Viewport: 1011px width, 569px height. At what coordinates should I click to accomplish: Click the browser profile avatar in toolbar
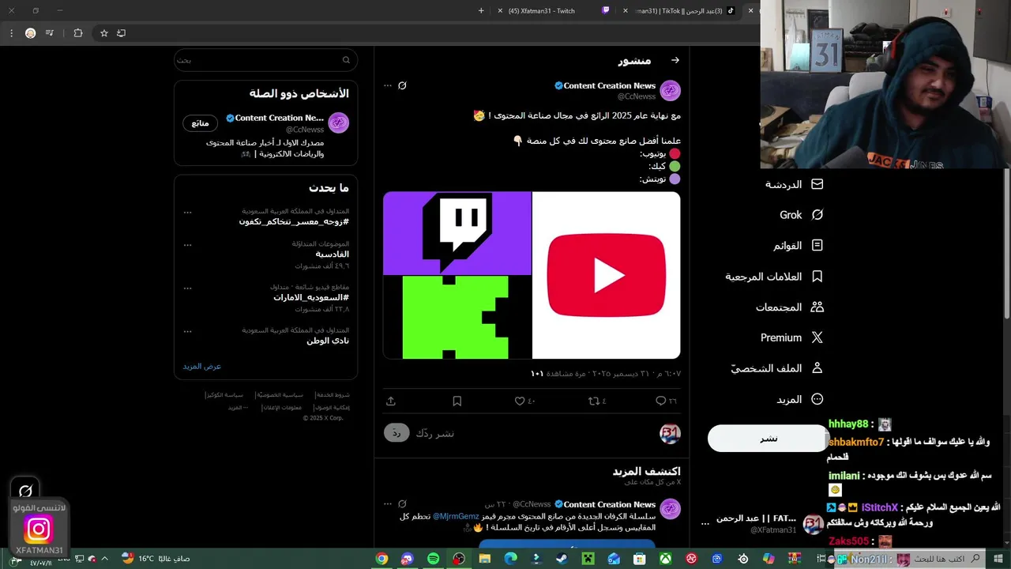(x=30, y=33)
